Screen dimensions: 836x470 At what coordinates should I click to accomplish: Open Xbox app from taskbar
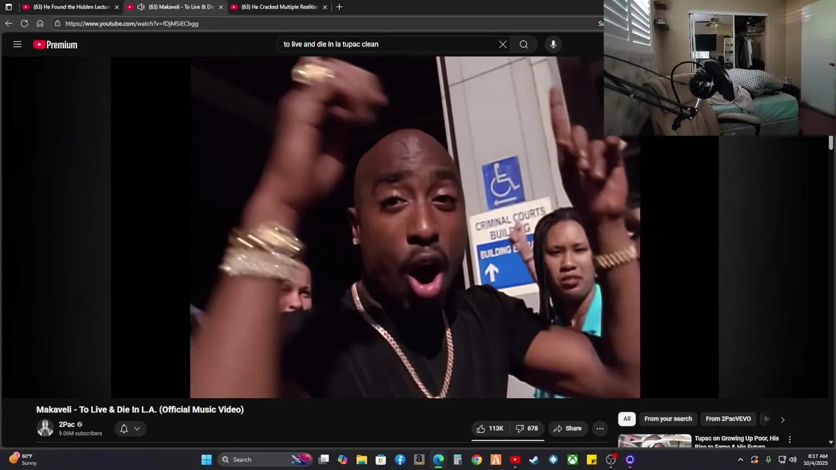click(x=572, y=460)
